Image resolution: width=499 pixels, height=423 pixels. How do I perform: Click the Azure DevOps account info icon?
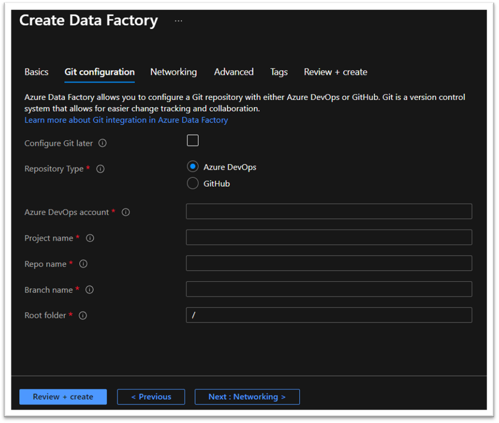126,212
